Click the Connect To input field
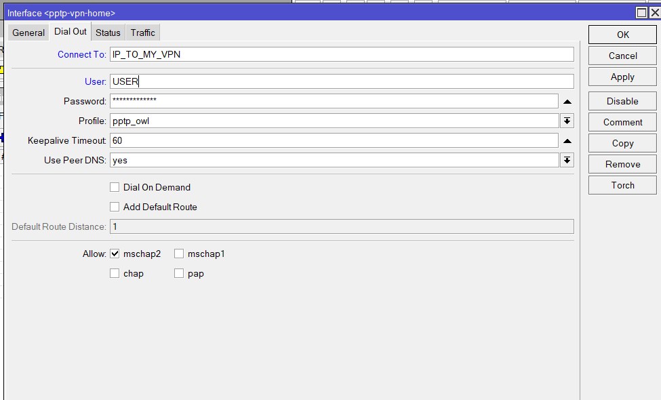The width and height of the screenshot is (661, 400). click(x=342, y=54)
